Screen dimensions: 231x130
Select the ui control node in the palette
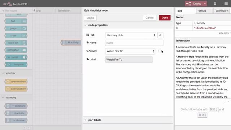coord(16,57)
